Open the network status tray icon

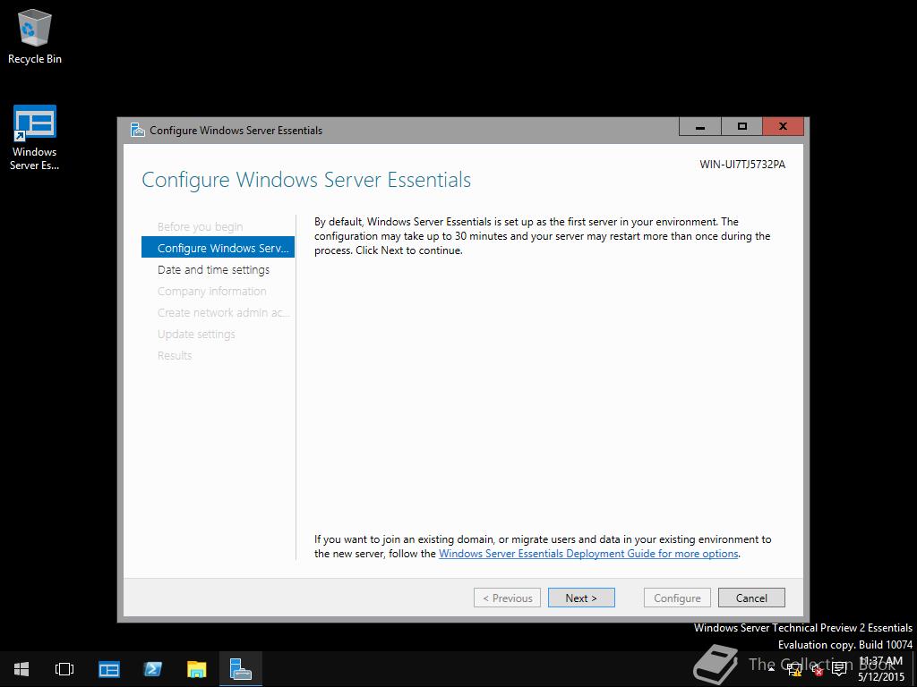794,671
